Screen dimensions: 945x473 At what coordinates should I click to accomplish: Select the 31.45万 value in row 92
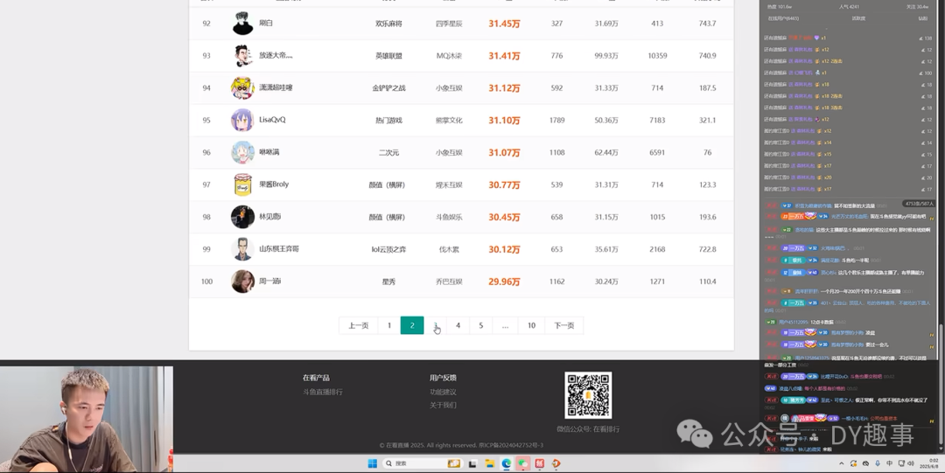(x=505, y=24)
